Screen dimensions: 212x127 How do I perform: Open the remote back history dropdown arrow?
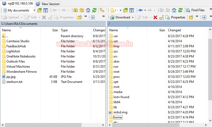pos(145,10)
